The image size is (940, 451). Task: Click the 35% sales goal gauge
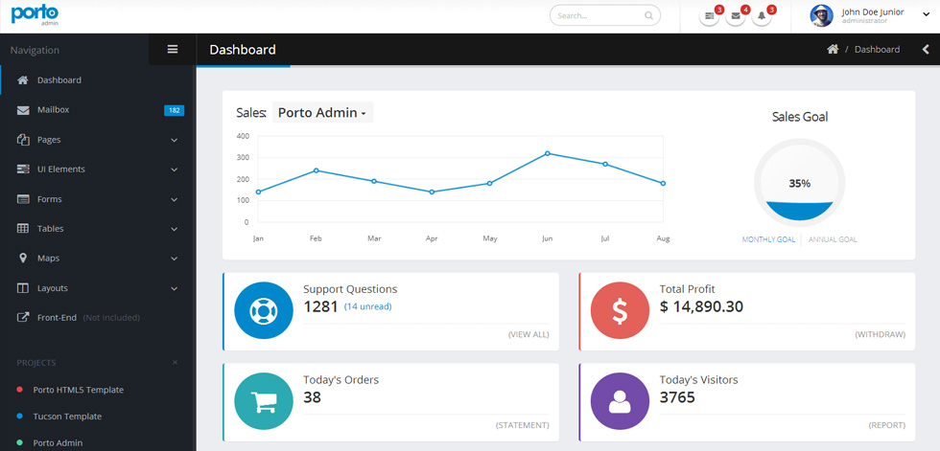click(x=799, y=184)
